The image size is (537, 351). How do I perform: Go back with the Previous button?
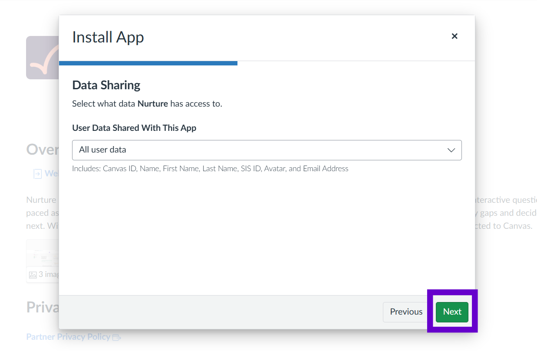point(406,312)
